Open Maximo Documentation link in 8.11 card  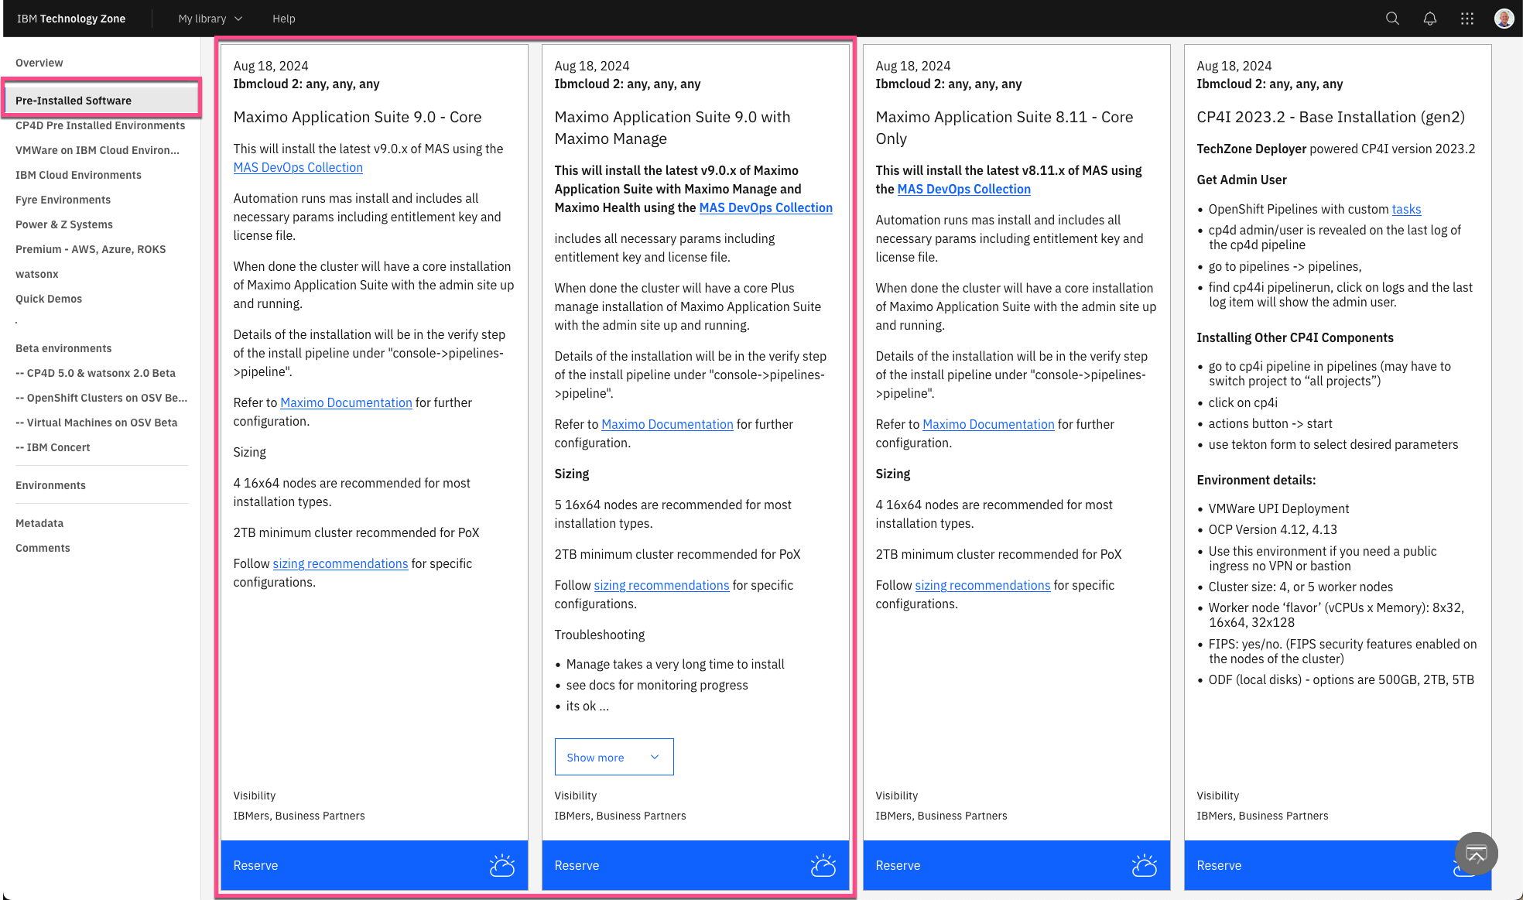tap(988, 424)
